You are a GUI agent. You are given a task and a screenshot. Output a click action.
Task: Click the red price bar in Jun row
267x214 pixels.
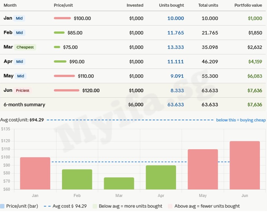[x=66, y=90]
